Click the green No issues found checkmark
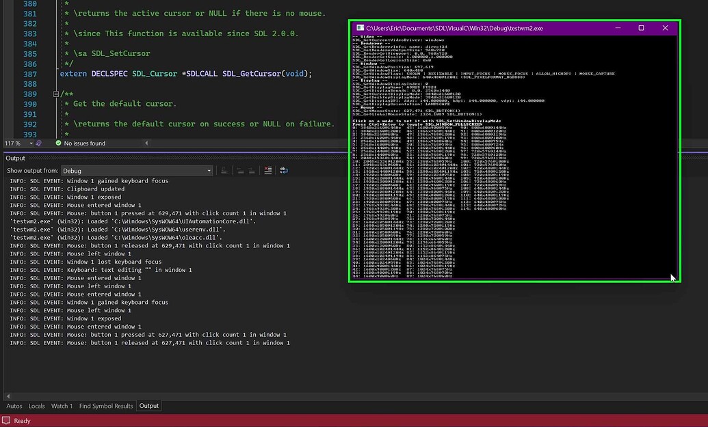This screenshot has width=708, height=427. click(57, 143)
